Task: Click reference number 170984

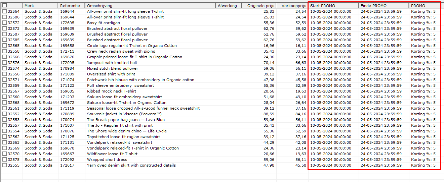Action: click(67, 68)
